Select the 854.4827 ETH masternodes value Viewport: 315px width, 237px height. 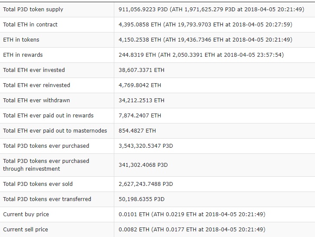click(x=137, y=131)
